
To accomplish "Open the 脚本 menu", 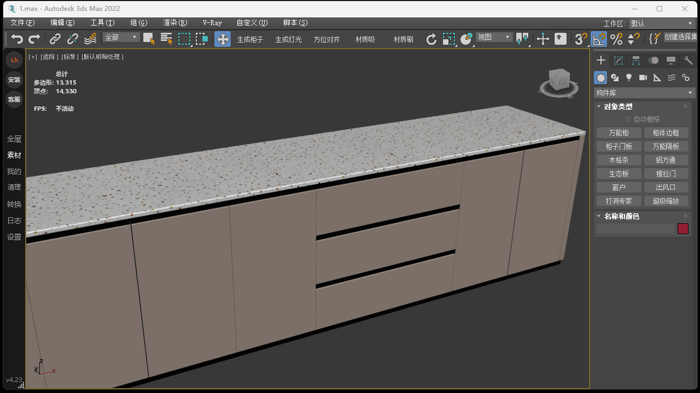I will 295,23.
